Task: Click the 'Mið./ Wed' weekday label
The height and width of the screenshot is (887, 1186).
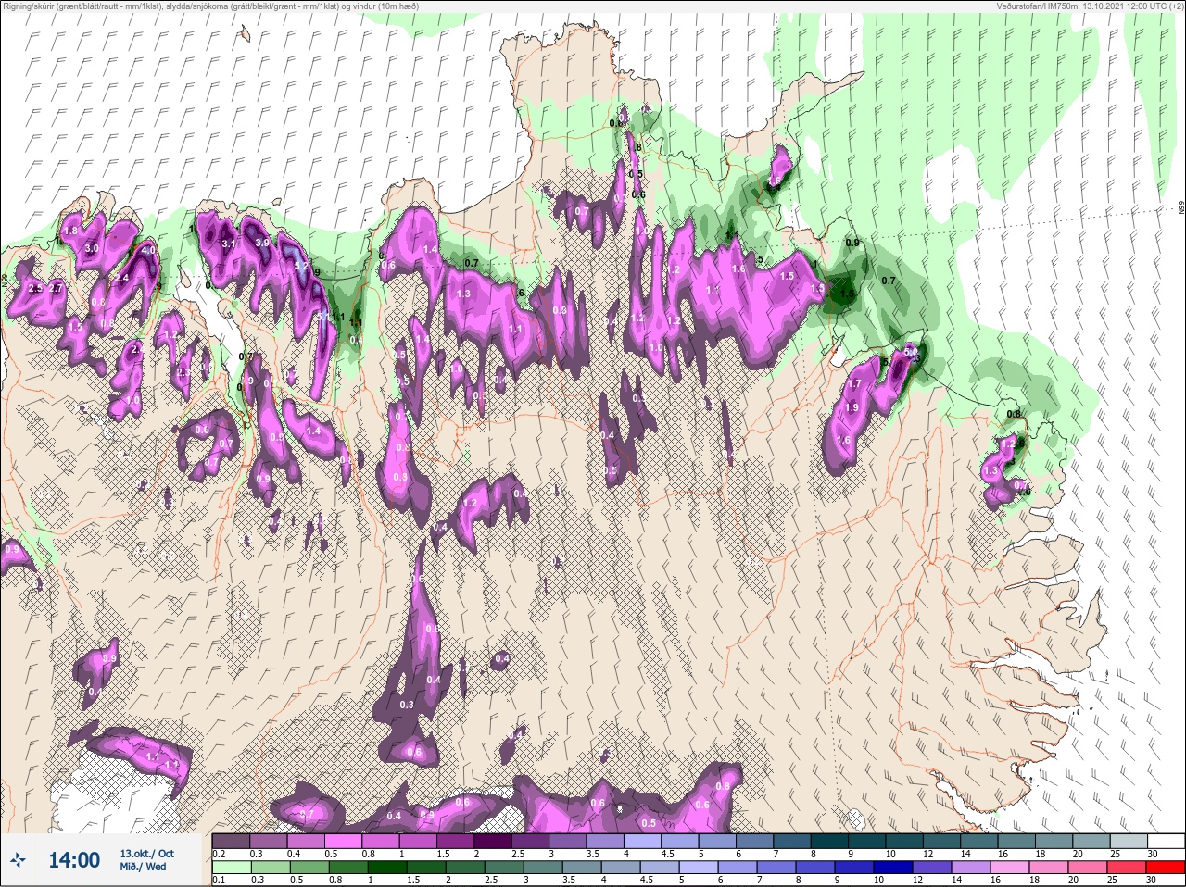Action: (143, 867)
